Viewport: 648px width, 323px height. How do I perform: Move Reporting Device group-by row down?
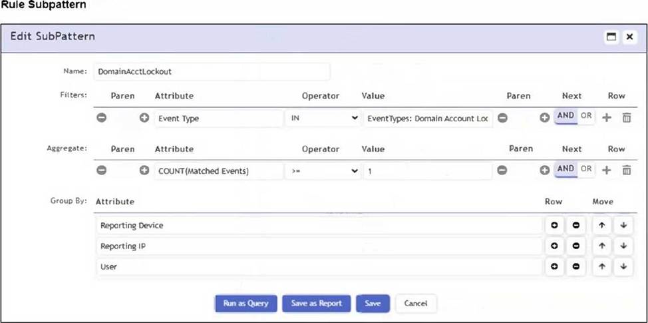pos(623,226)
